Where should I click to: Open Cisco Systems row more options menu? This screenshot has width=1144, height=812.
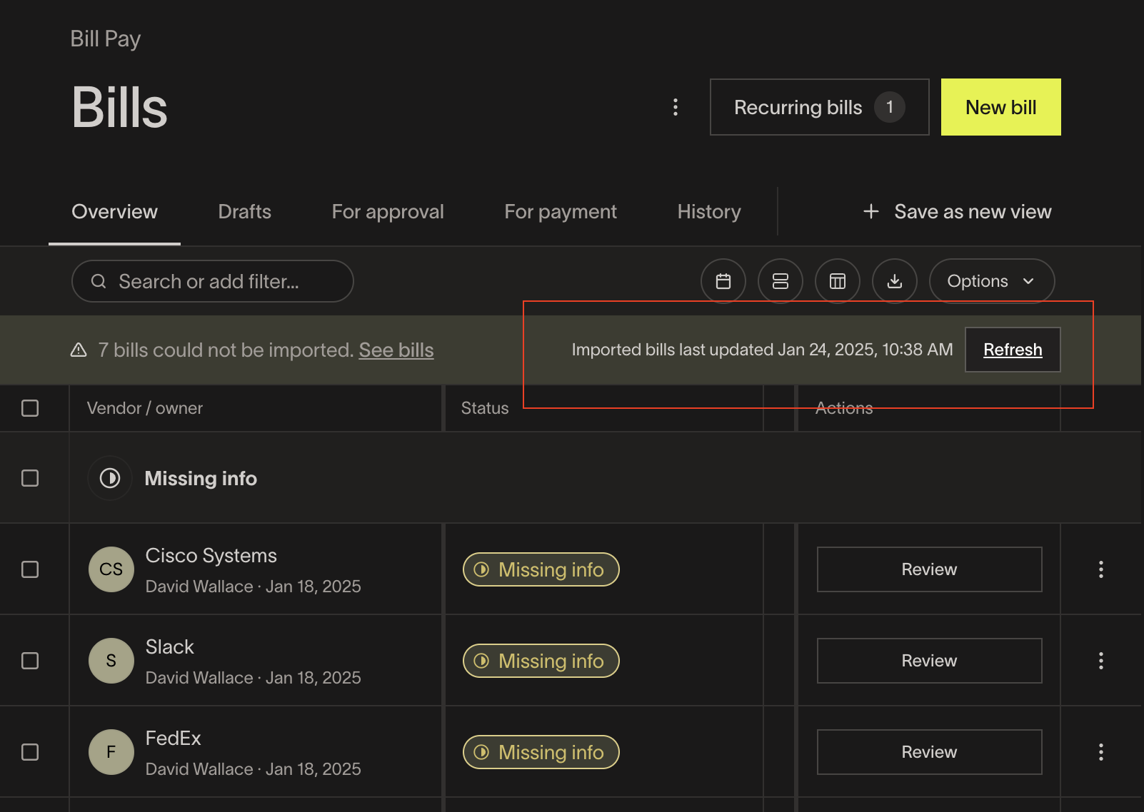click(1101, 569)
